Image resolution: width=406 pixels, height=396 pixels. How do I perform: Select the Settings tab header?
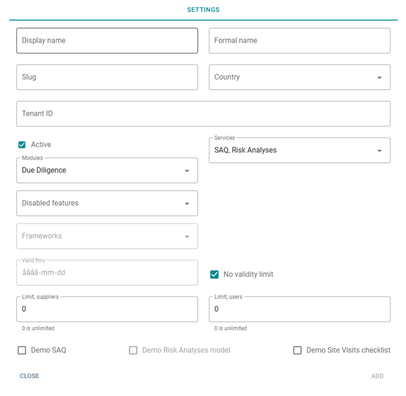(203, 10)
